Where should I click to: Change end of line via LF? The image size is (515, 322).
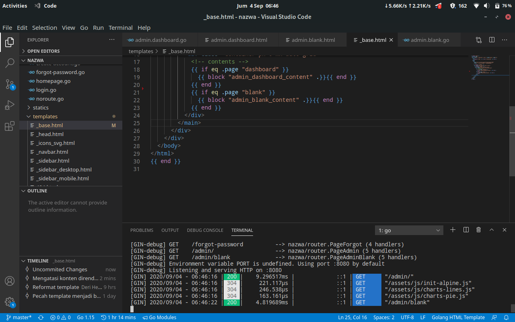(423, 317)
